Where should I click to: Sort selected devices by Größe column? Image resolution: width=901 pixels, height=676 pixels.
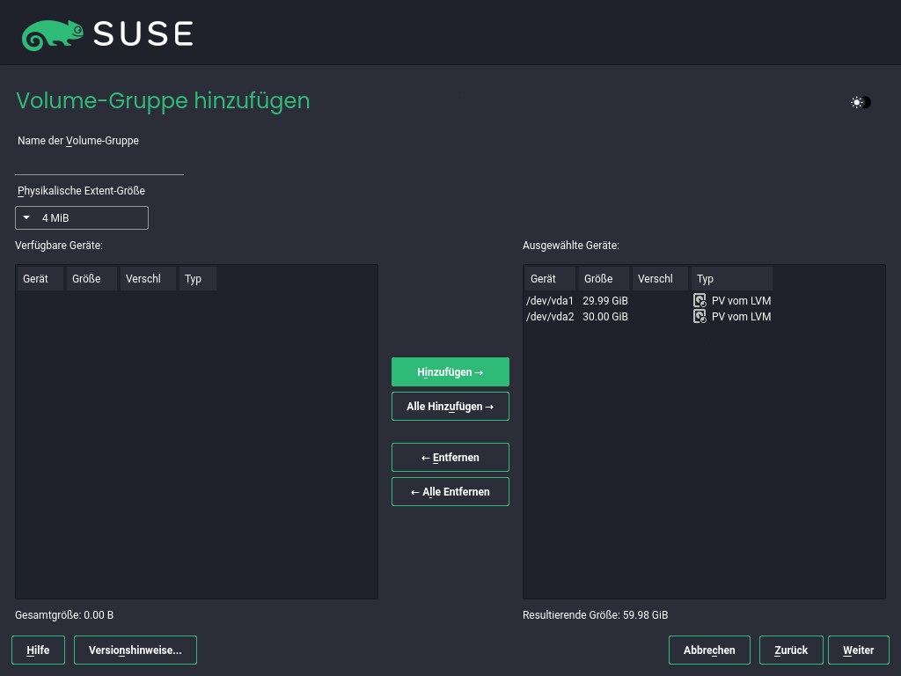pyautogui.click(x=604, y=279)
